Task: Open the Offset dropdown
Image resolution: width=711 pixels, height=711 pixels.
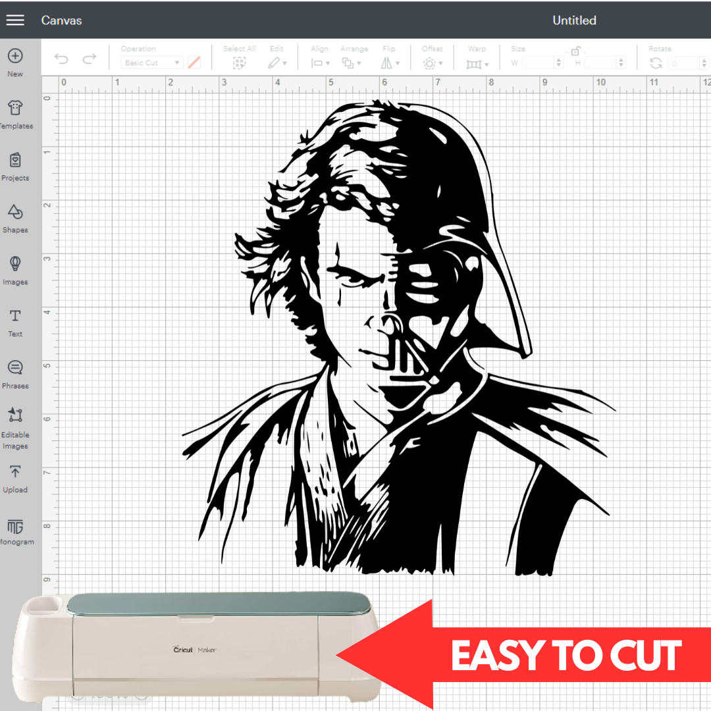Action: [433, 63]
